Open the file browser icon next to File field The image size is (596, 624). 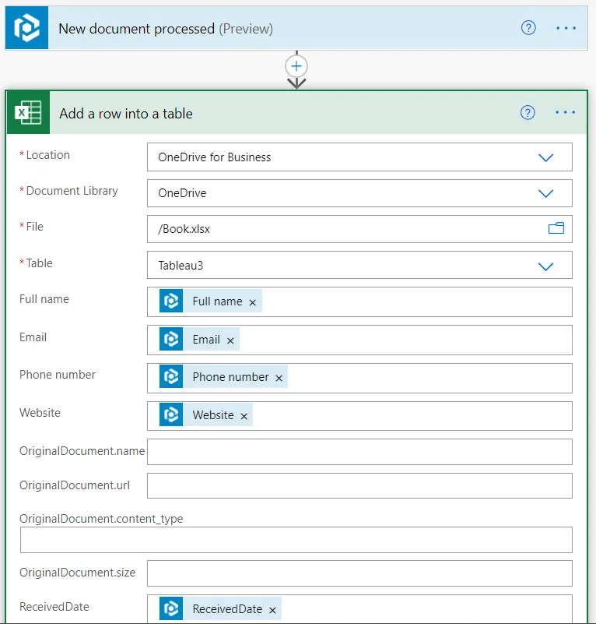[x=556, y=227]
